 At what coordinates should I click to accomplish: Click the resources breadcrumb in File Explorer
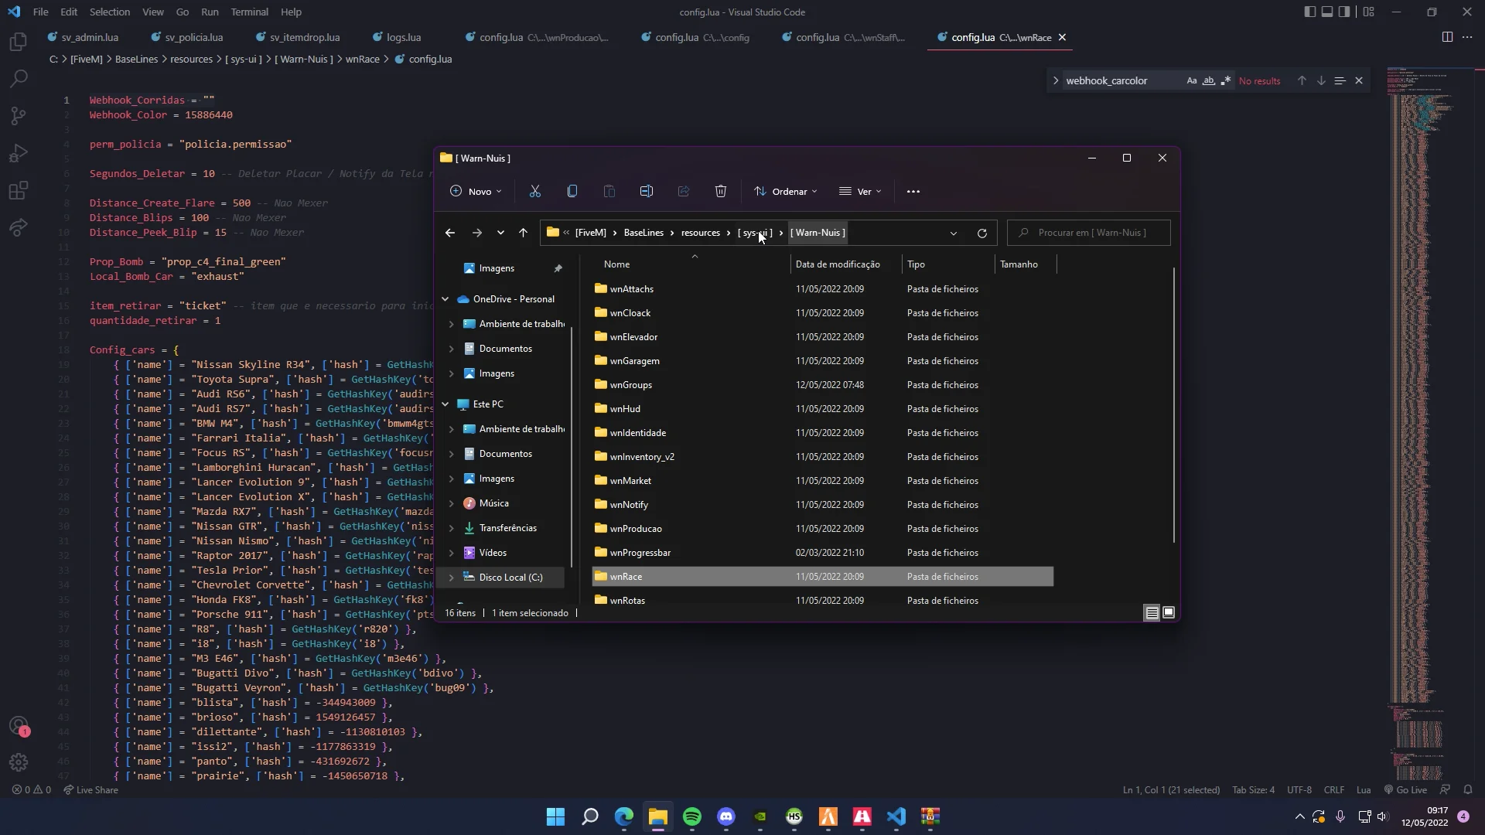tap(700, 233)
